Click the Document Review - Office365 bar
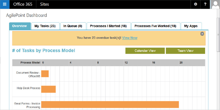Viewport: 220px width, 110px height. point(45,74)
